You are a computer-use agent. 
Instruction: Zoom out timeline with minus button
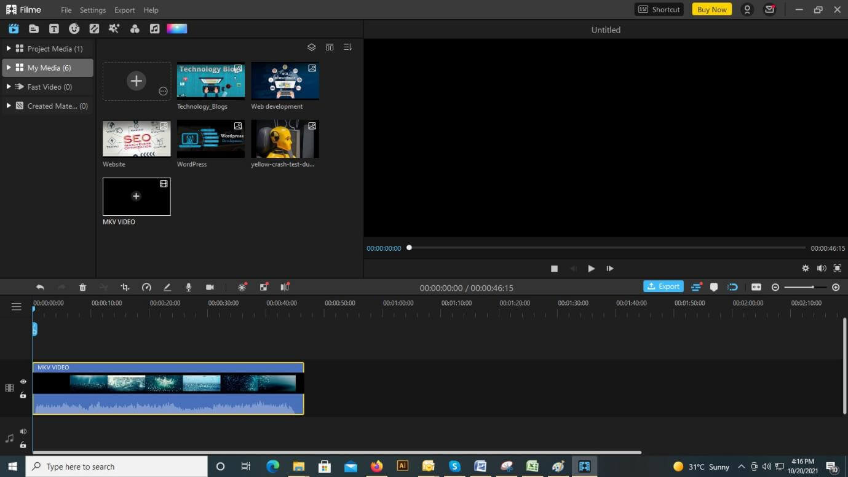click(775, 287)
